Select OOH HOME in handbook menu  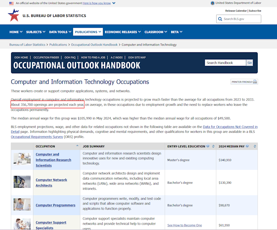click(x=21, y=57)
